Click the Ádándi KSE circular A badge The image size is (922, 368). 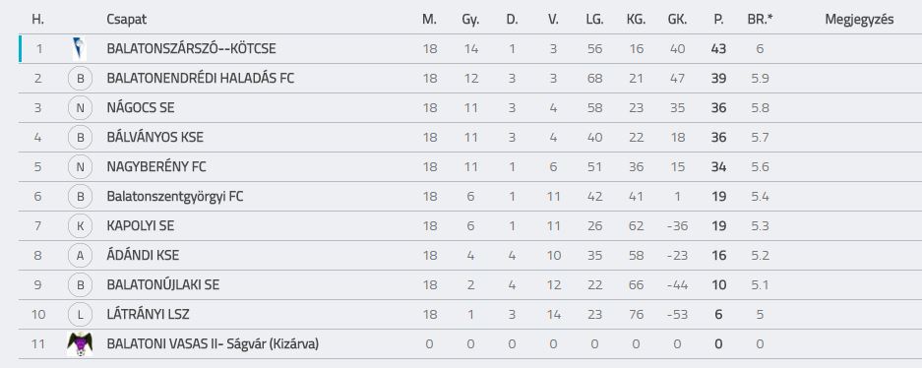pos(81,256)
